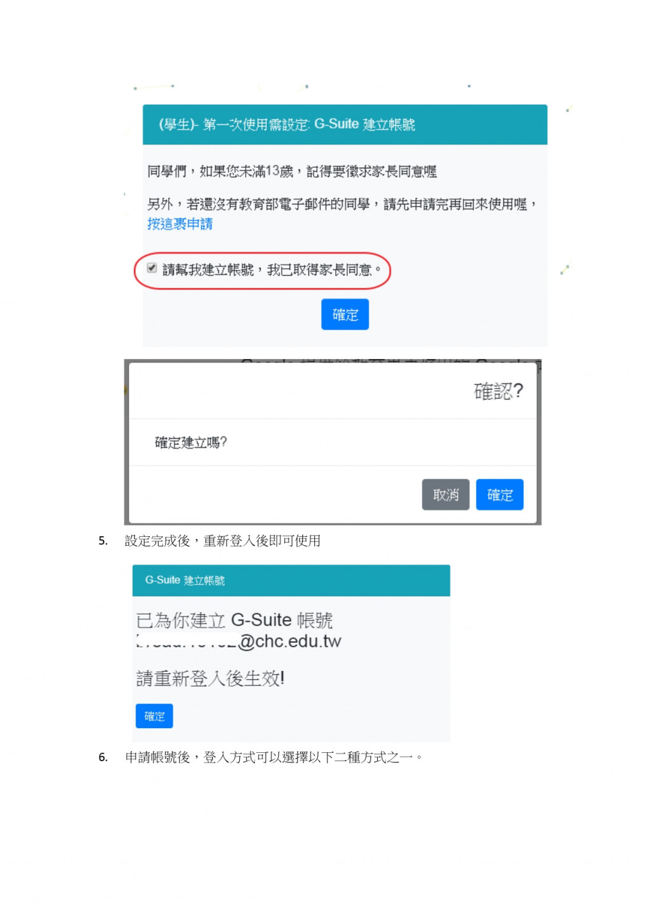Click the list number 6. marker

point(103,757)
